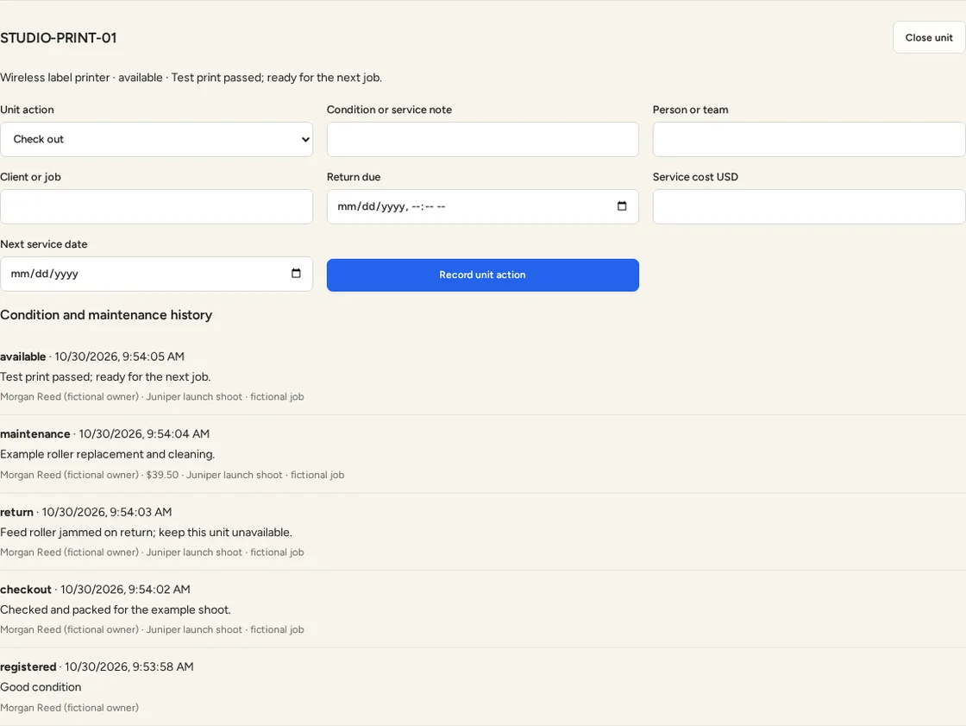Click the Return due field label
The image size is (966, 726).
click(x=354, y=177)
